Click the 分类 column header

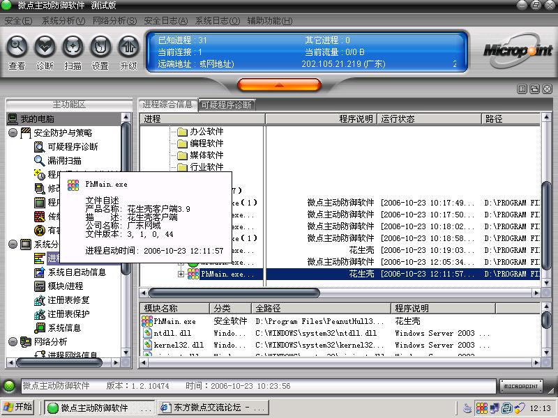(x=231, y=308)
